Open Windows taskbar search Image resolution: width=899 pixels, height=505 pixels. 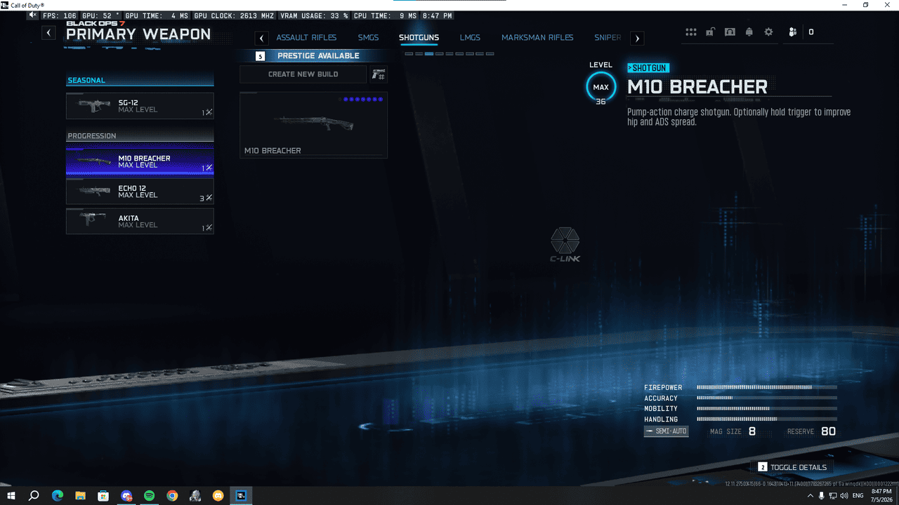34,496
